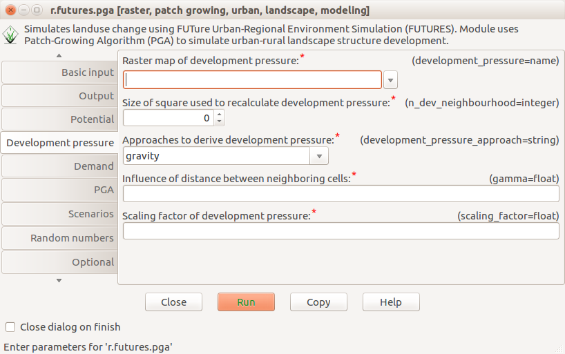Click the tab list scroll-up arrow
Viewport: 565px width, 354px height.
59,55
